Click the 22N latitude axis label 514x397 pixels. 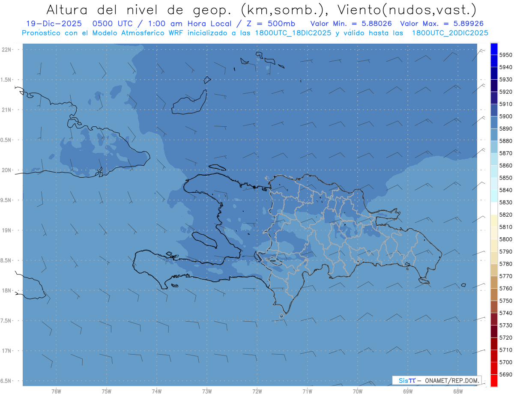(x=7, y=49)
